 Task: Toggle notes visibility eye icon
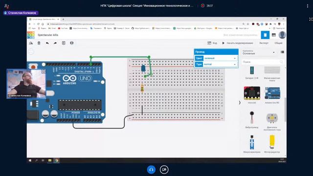[x=72, y=43]
